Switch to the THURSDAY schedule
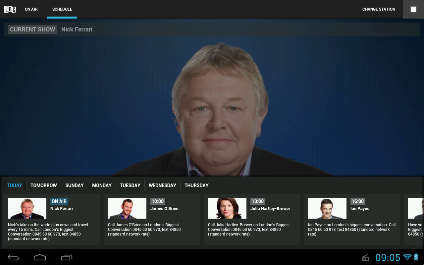The height and width of the screenshot is (265, 424). pos(196,185)
